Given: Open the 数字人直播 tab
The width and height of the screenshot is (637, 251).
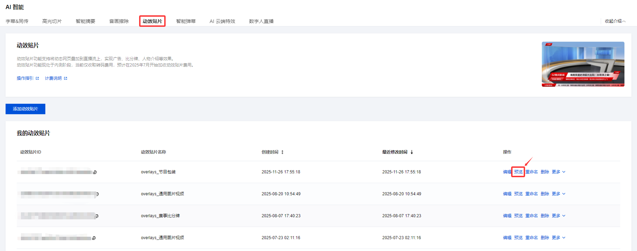Looking at the screenshot, I should 261,21.
